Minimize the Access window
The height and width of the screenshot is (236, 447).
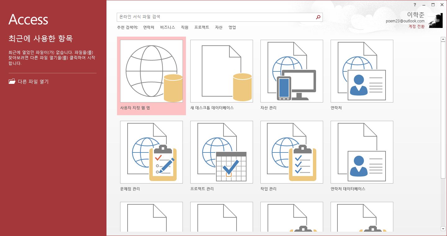424,5
